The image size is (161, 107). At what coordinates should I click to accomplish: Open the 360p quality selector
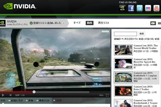[101, 95]
